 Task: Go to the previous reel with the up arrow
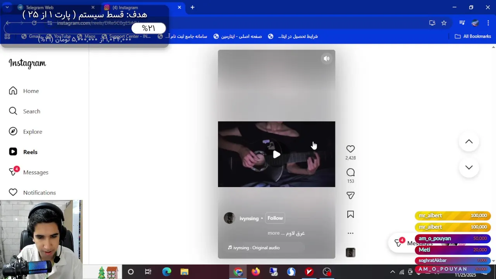coord(469,142)
